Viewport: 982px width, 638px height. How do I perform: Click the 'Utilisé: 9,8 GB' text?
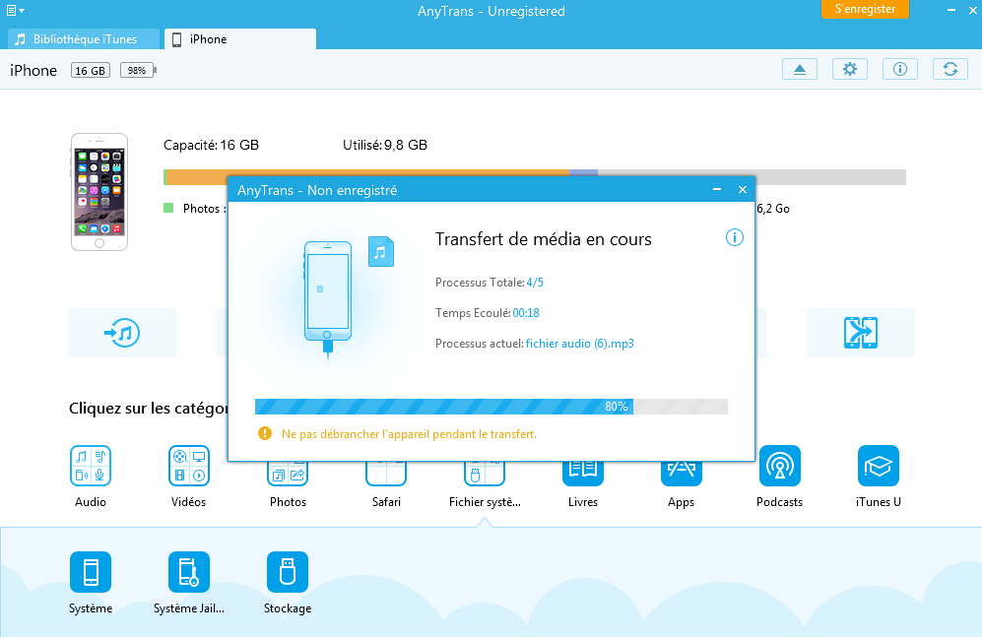(385, 145)
